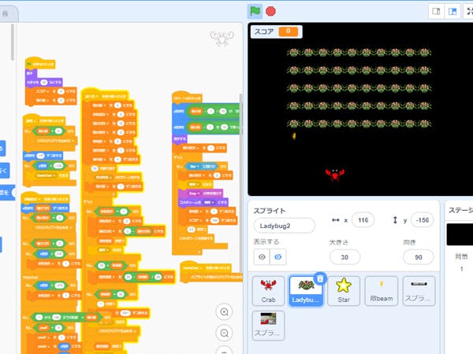Show the sprite using eye icon

(x=261, y=257)
